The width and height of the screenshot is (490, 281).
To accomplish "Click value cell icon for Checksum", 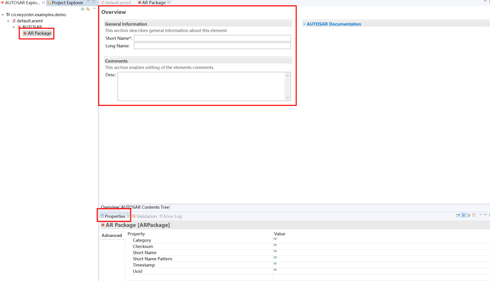I will 275,245.
